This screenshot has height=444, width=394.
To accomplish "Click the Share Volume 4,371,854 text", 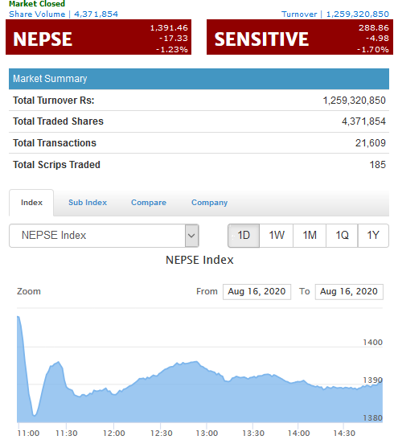I will tap(64, 14).
